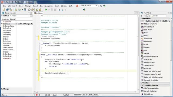This screenshot has height=97, width=173.
Task: Pick the Frame item in Tool Palette
Action: pyautogui.click(x=146, y=33)
